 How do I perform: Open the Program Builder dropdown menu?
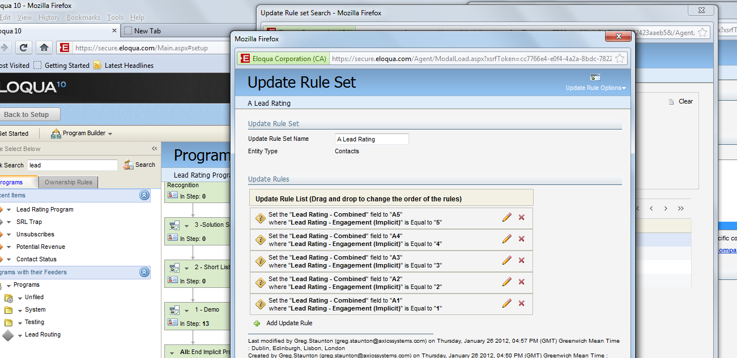110,134
